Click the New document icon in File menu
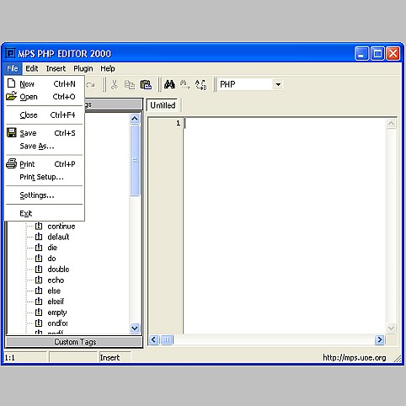 coord(11,83)
